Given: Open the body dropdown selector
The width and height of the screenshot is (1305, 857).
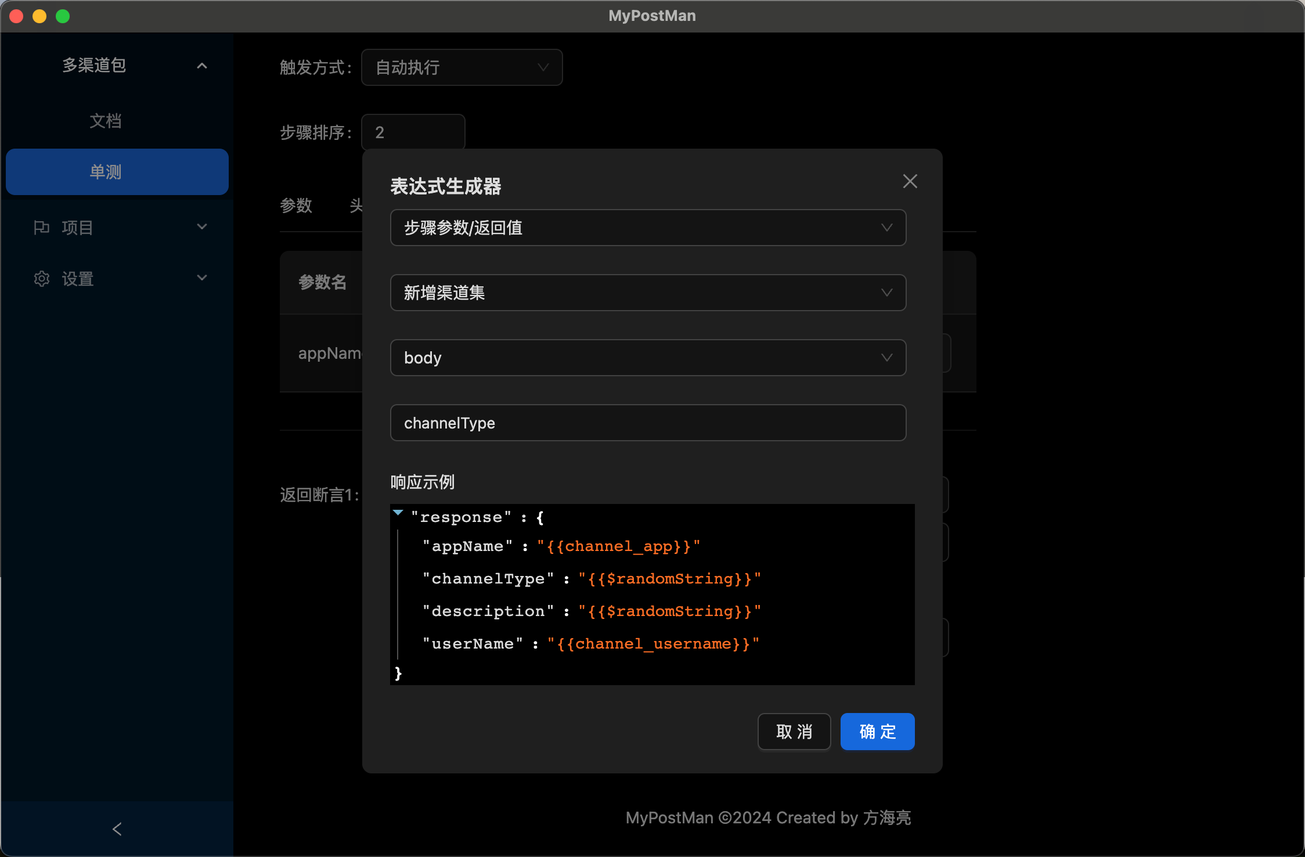Looking at the screenshot, I should pos(647,358).
